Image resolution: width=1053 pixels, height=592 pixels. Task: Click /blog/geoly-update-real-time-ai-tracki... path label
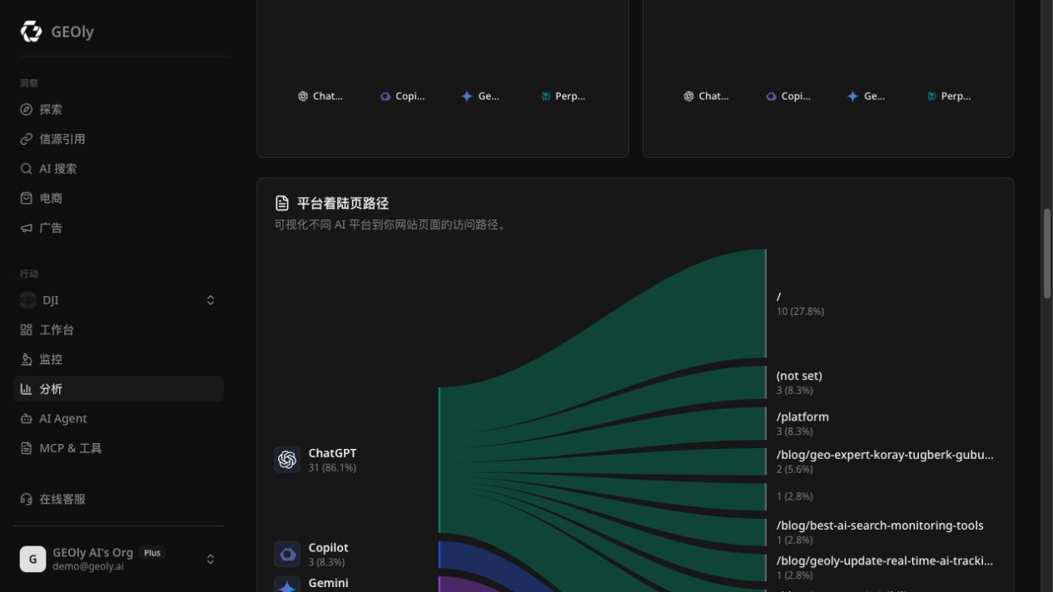coord(885,560)
